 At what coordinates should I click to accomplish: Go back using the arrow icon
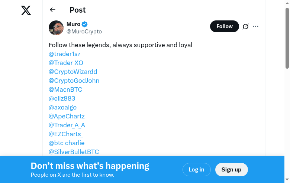[x=52, y=10]
